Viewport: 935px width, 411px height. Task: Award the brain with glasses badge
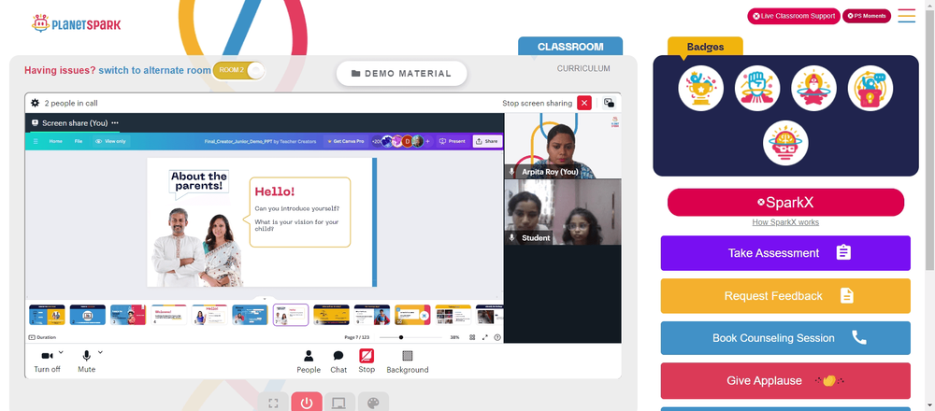[x=785, y=143]
